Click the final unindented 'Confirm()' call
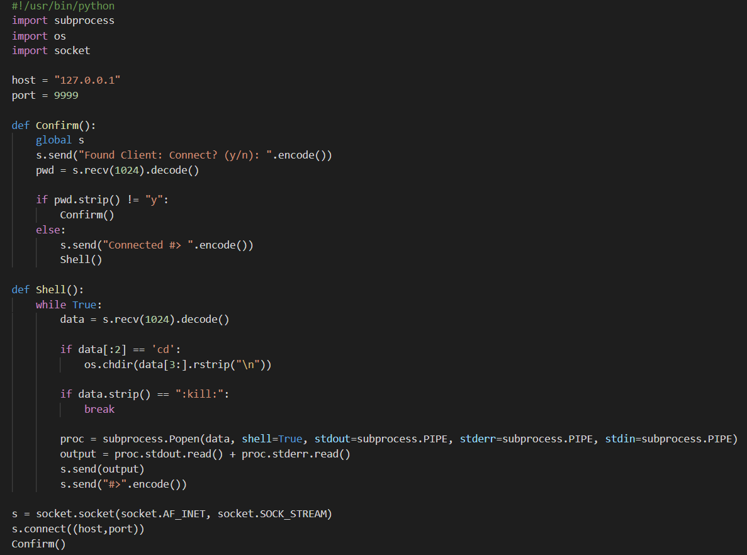This screenshot has height=555, width=747. point(38,544)
